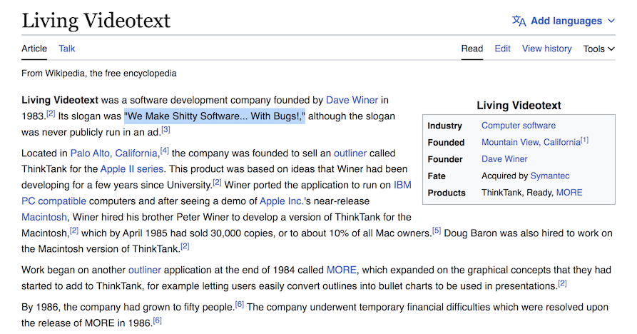Switch to the Talk tab
The width and height of the screenshot is (637, 334).
(x=67, y=49)
